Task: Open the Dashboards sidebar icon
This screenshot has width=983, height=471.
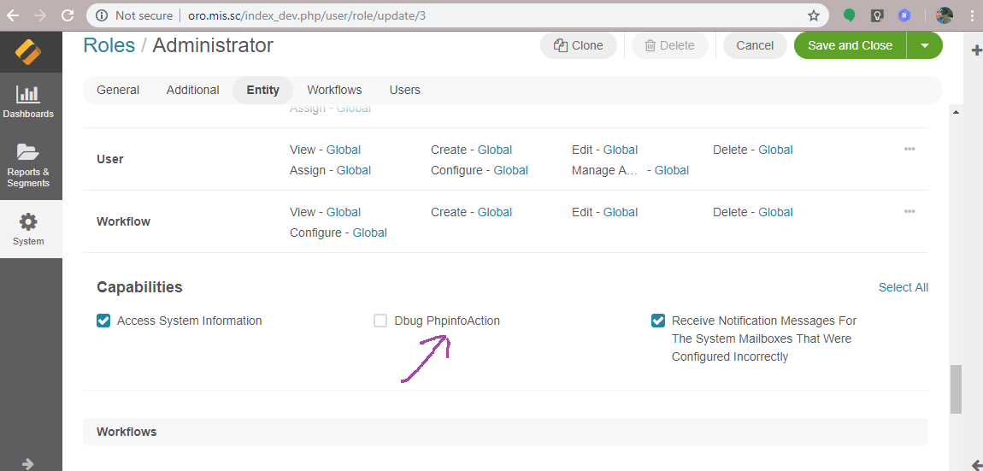Action: tap(28, 94)
